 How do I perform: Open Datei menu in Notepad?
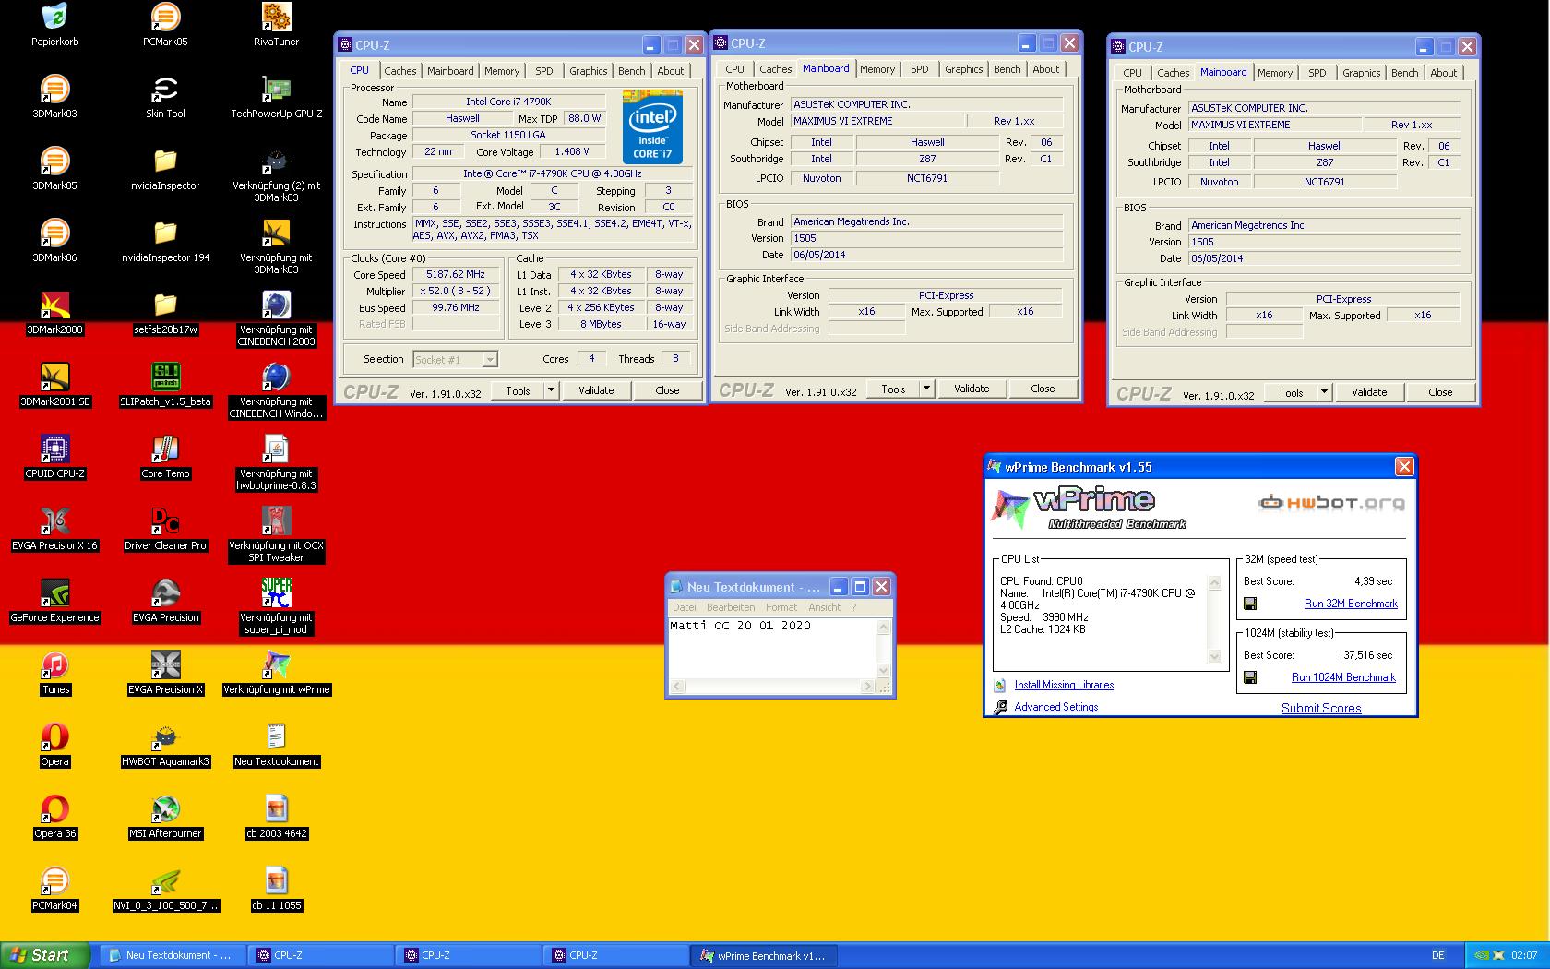pos(685,607)
